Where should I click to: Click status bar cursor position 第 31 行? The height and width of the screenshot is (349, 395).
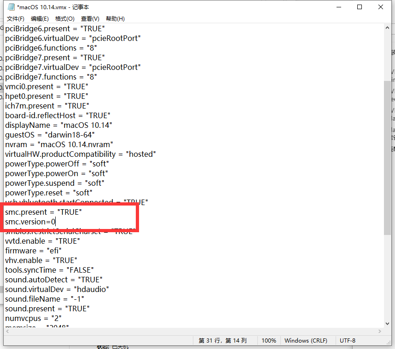223,340
